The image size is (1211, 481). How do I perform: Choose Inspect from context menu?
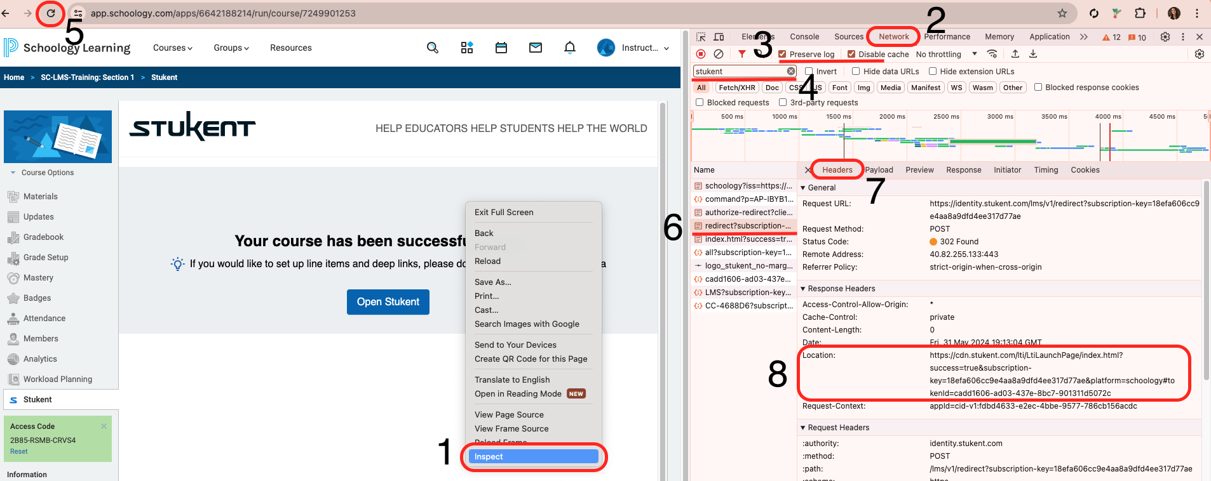tap(533, 456)
